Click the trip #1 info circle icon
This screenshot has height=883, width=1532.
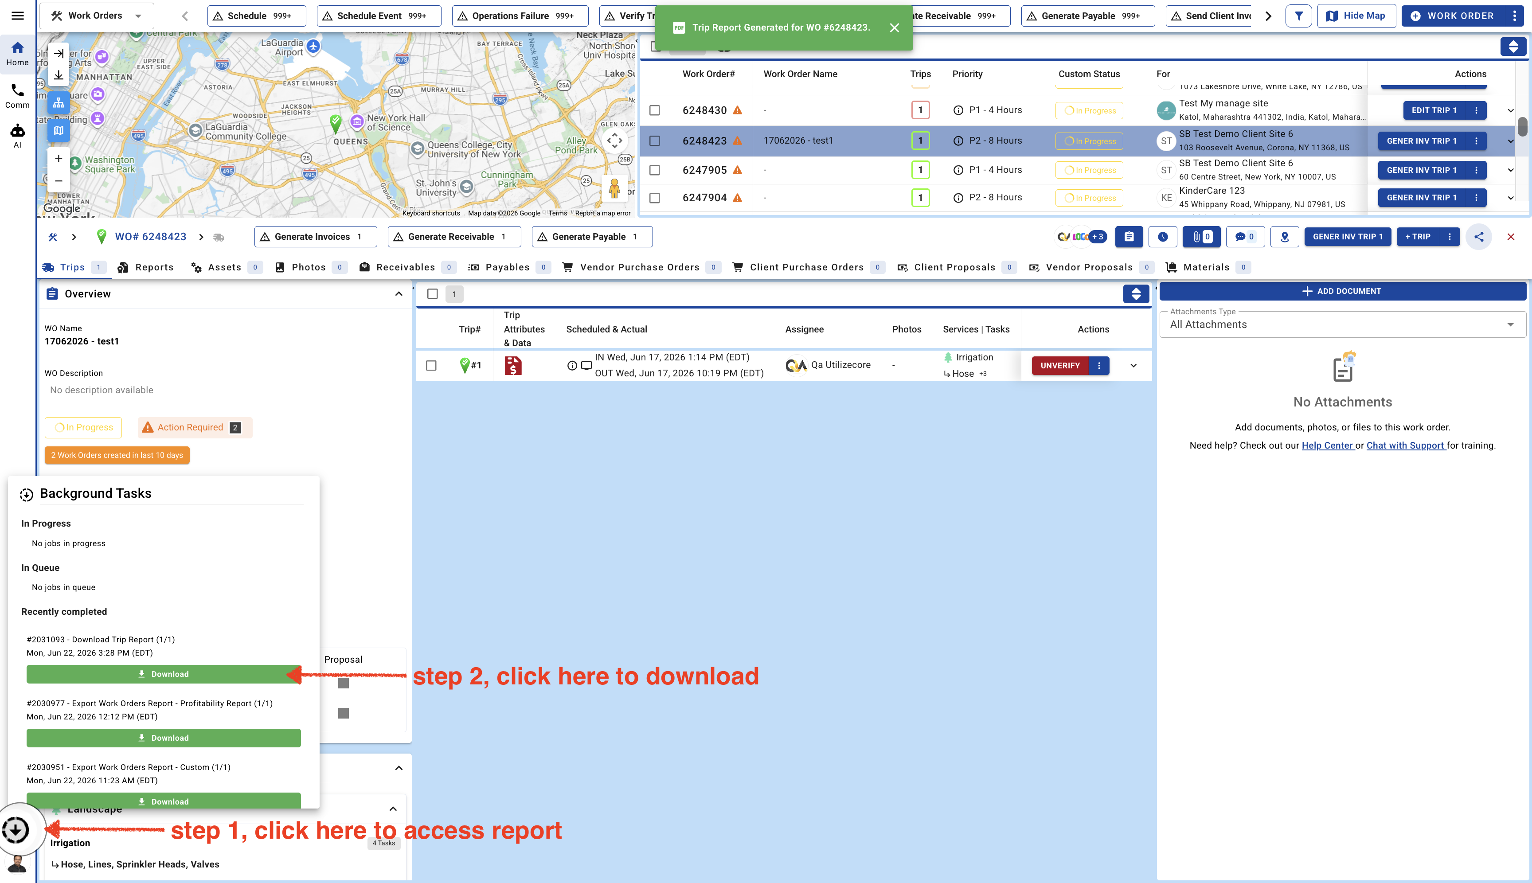tap(572, 365)
